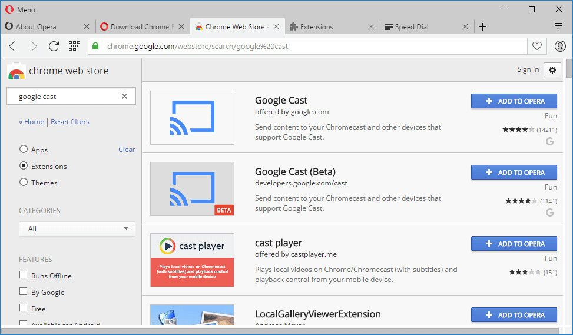573x335 pixels.
Task: Click the Google Cast (Beta) rating (1141)
Action: click(x=531, y=201)
